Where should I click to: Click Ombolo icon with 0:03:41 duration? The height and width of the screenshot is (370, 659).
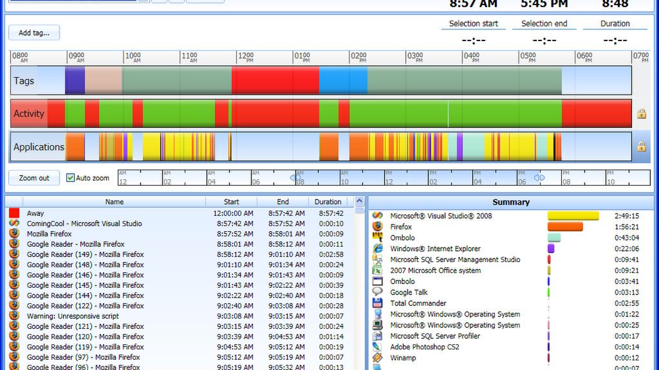coord(377,281)
